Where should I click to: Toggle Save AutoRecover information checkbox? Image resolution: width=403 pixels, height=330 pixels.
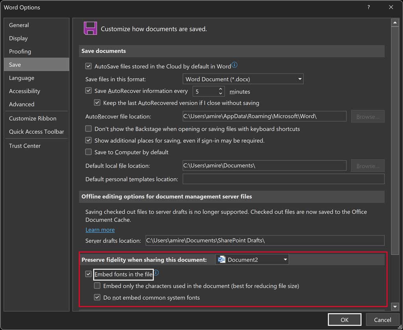tap(89, 90)
